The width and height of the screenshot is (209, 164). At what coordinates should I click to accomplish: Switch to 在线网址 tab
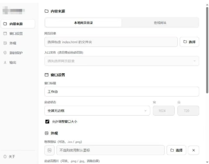click(x=160, y=23)
